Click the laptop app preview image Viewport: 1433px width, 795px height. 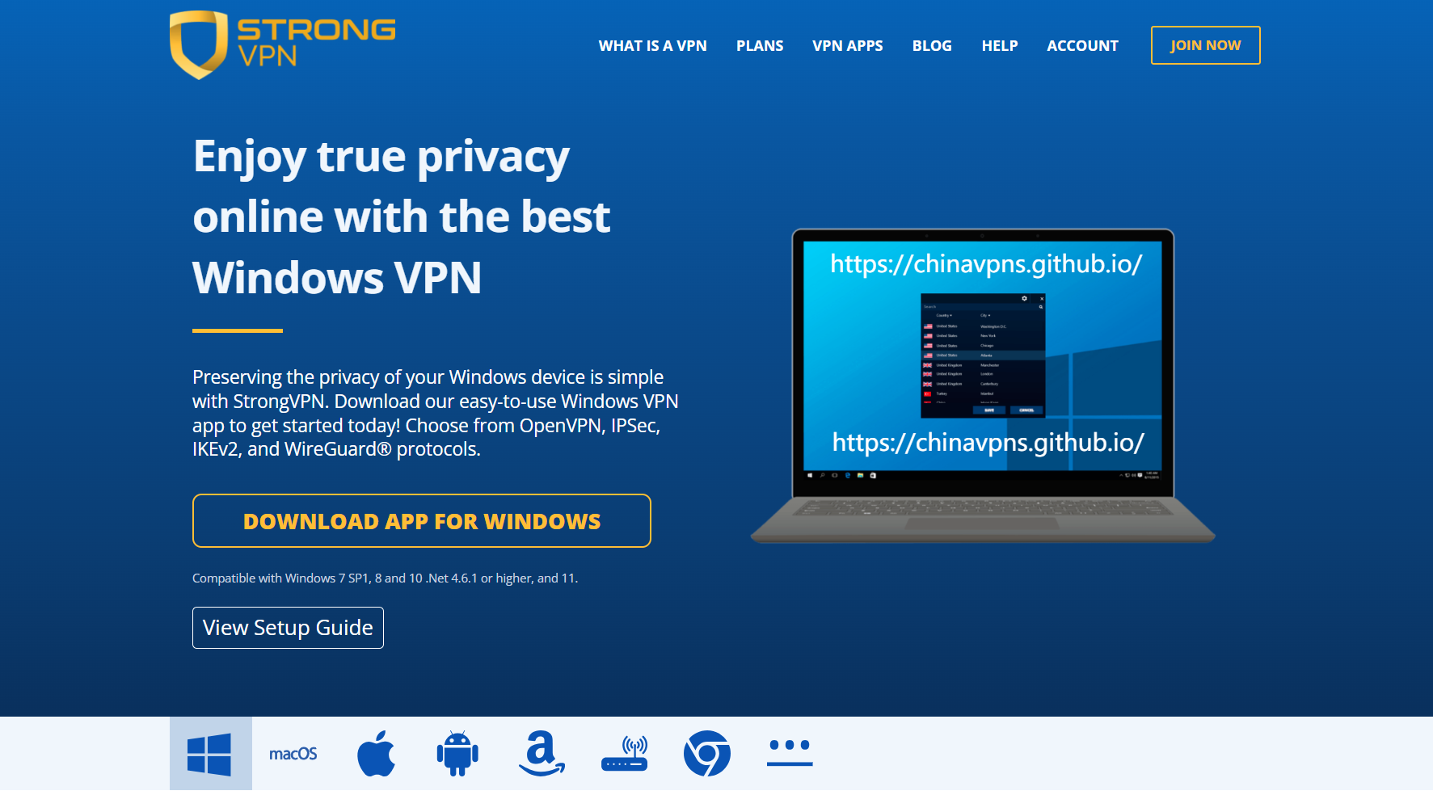pos(983,386)
